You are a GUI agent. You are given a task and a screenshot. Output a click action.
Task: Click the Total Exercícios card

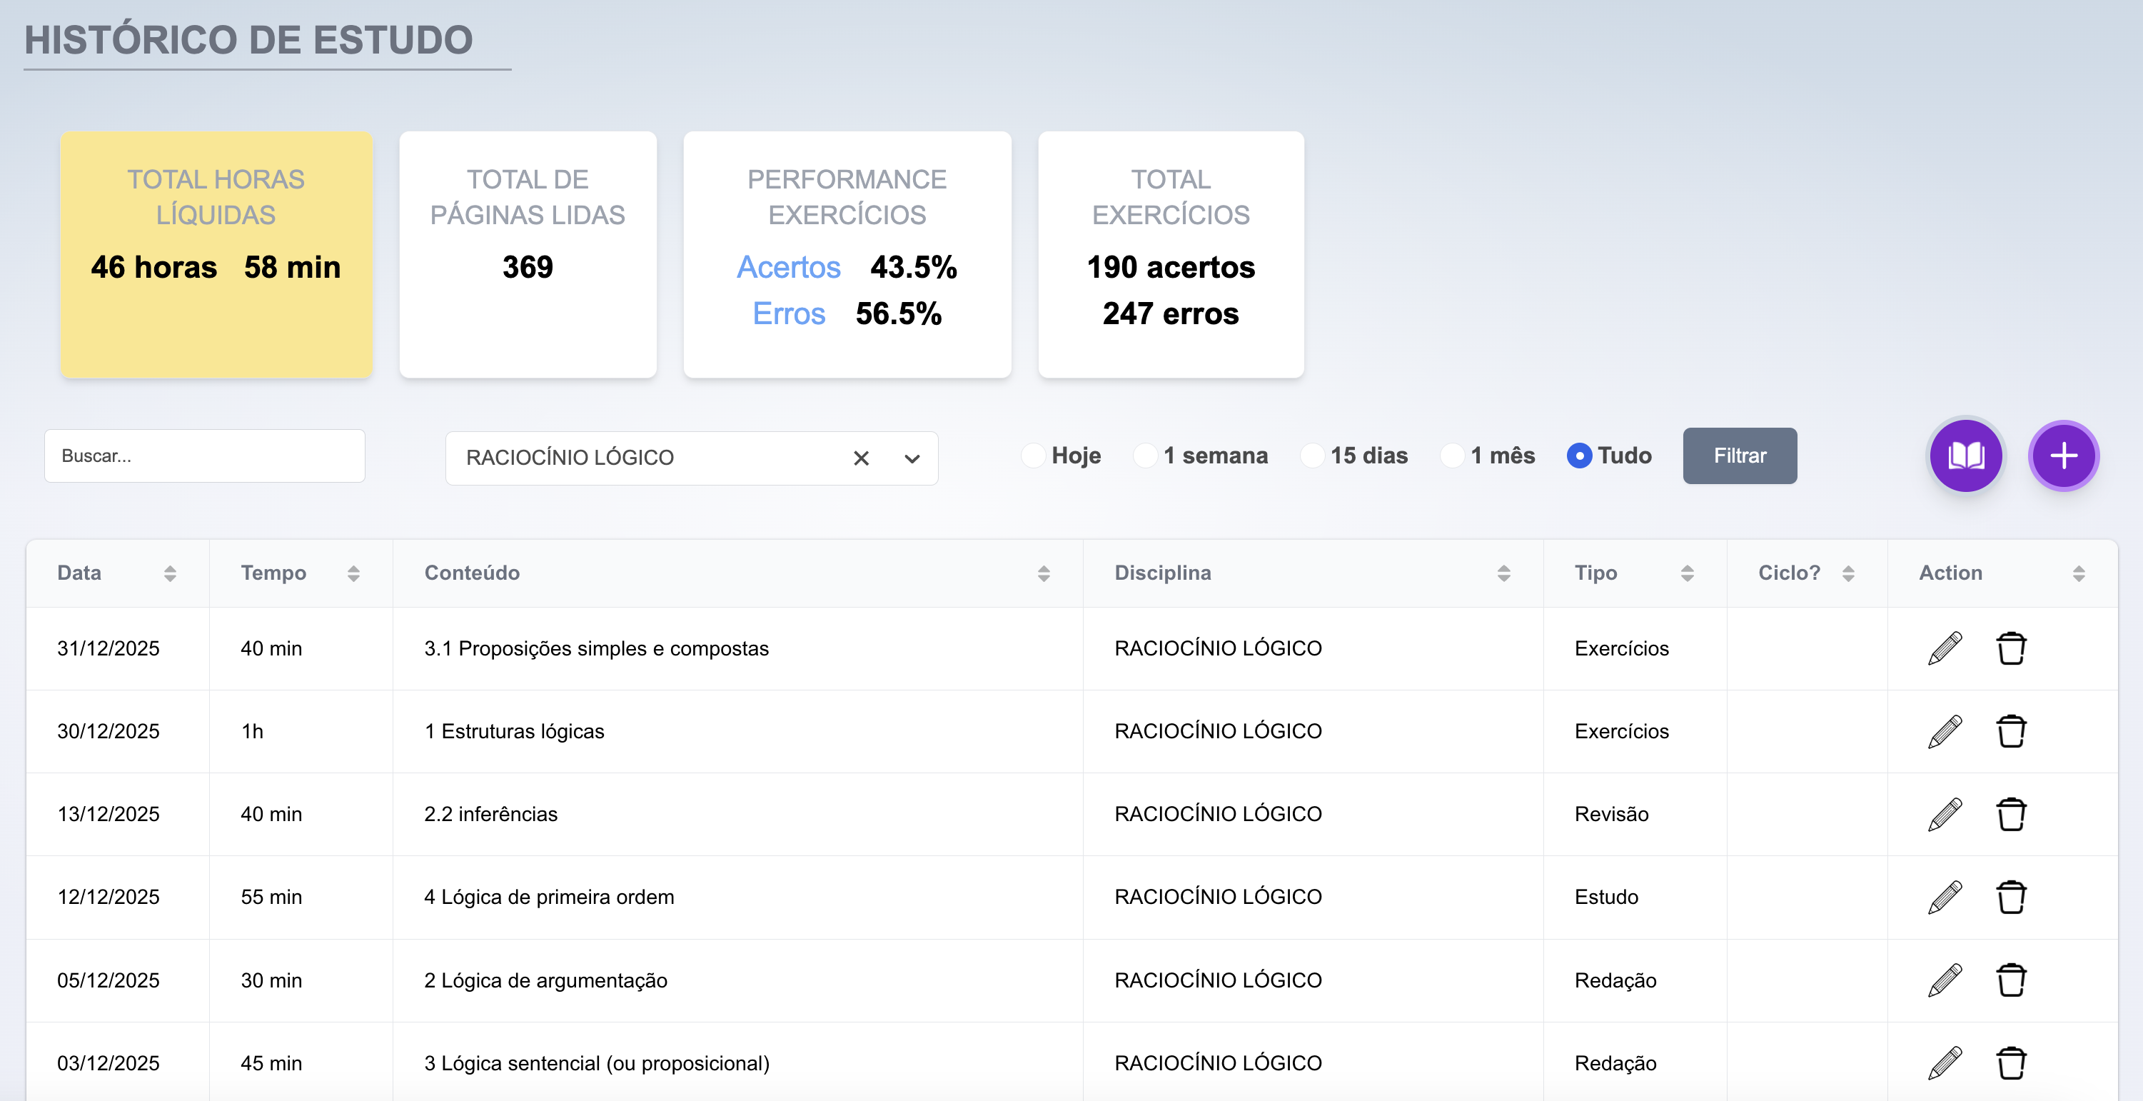(1171, 255)
